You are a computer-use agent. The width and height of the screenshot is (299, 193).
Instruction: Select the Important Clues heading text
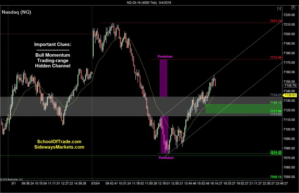click(53, 45)
